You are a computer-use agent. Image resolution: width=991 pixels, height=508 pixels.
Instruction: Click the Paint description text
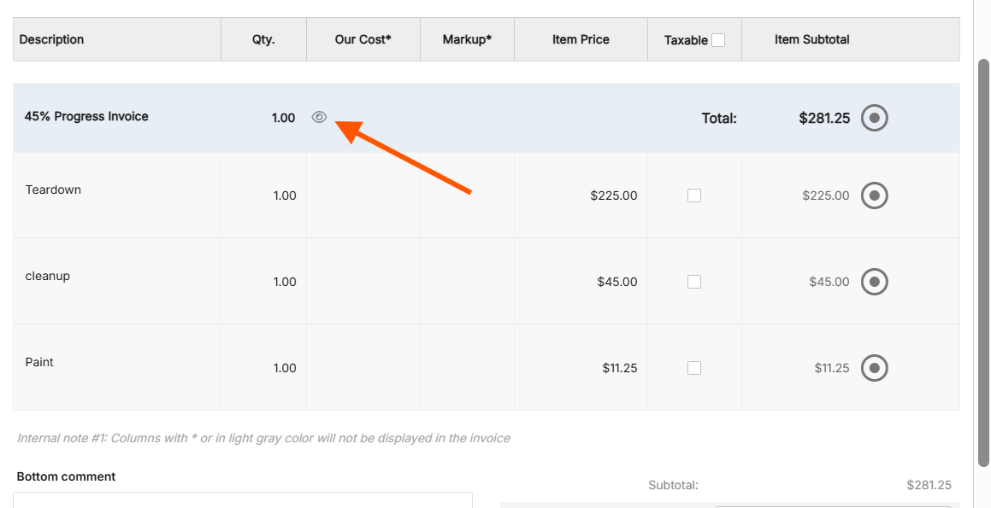(39, 362)
